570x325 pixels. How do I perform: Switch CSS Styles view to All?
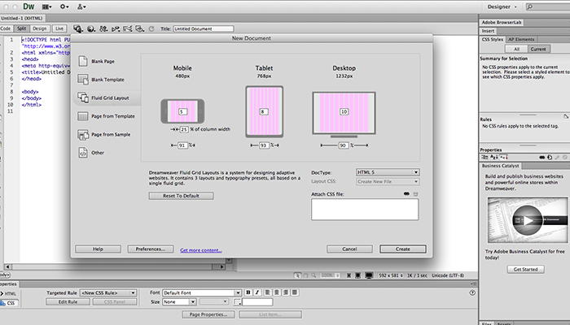coord(516,49)
